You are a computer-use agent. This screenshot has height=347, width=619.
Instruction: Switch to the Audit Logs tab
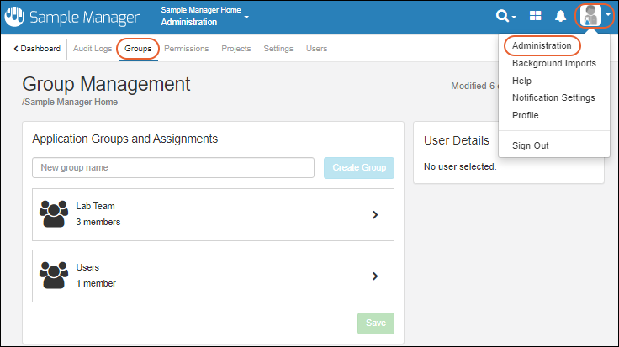93,49
